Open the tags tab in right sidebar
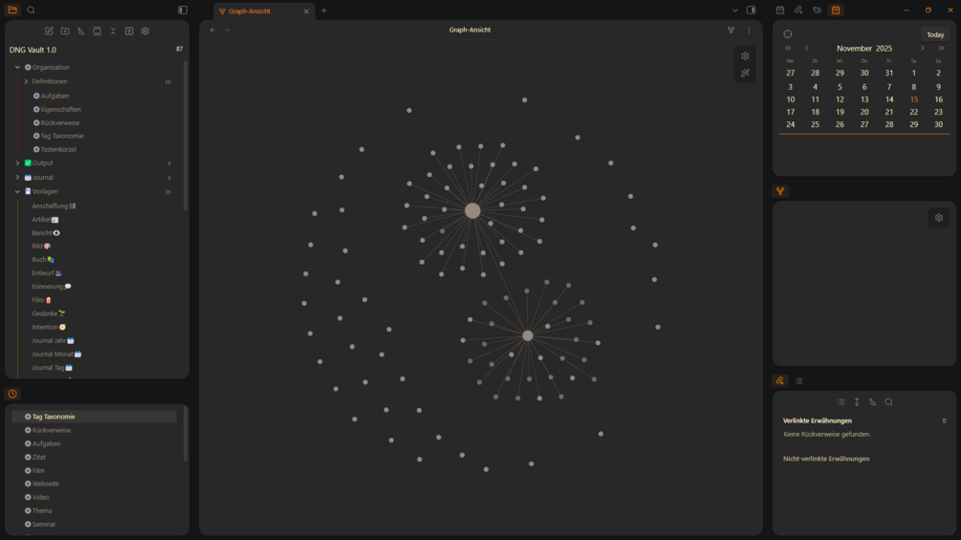This screenshot has height=540, width=961. [817, 10]
